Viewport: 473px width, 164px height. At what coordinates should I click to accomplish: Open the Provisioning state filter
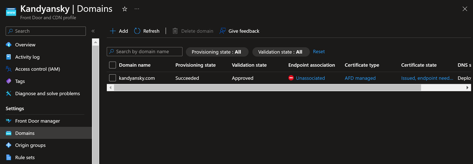[x=217, y=52]
